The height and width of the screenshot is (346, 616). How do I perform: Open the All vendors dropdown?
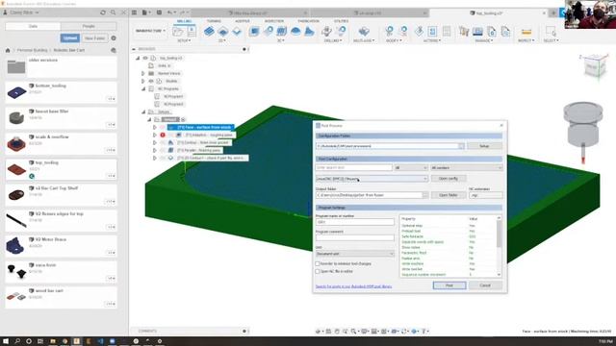click(x=466, y=168)
